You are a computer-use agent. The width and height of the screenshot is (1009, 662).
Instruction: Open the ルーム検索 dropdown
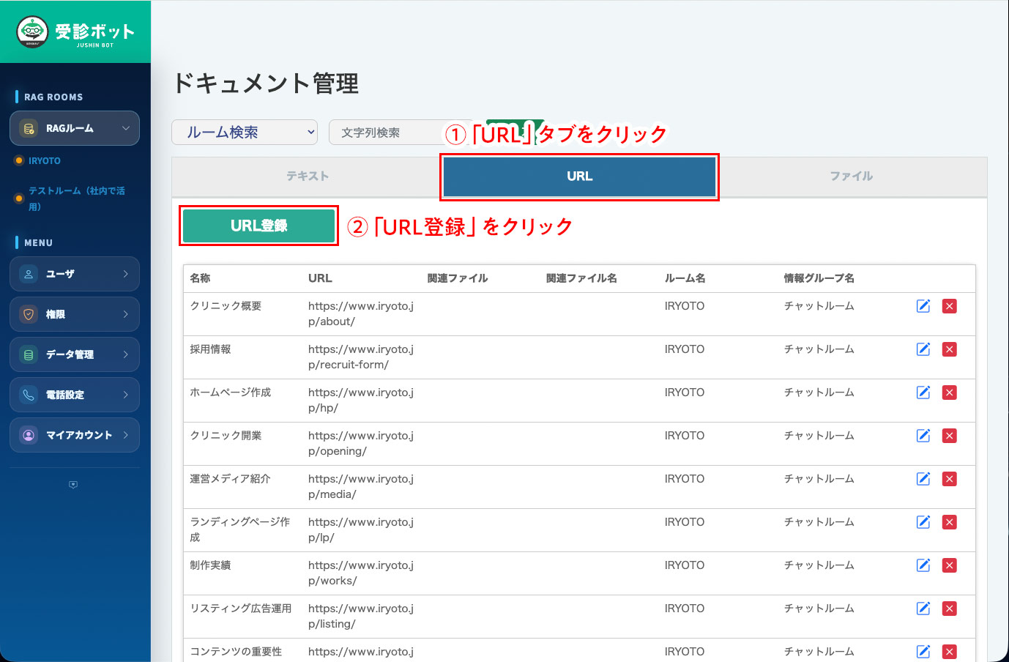[x=245, y=133]
